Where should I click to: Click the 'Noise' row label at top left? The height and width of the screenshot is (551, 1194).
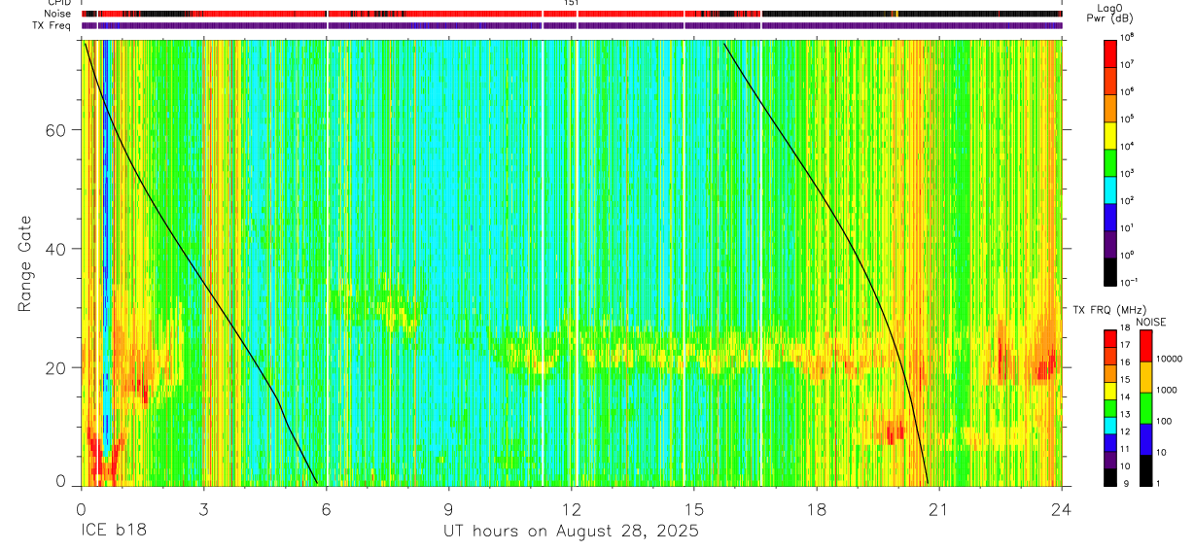[x=57, y=14]
